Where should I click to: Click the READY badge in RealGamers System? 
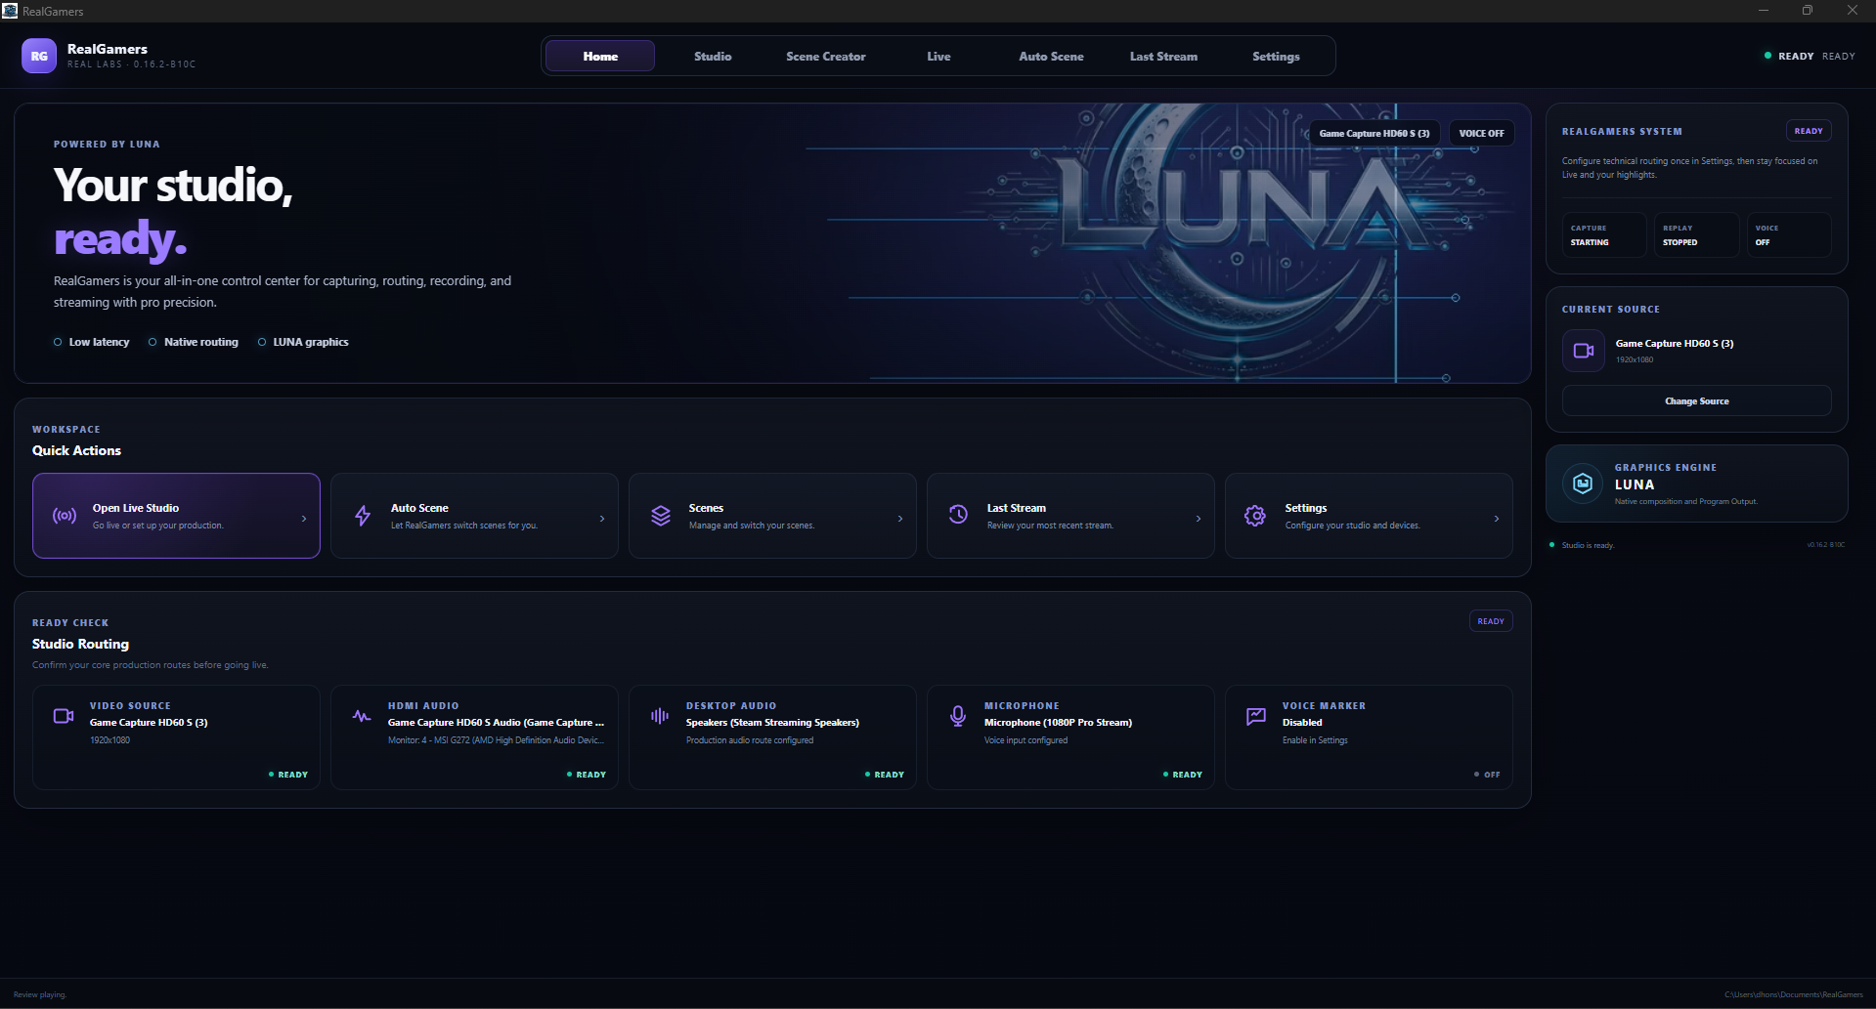(x=1809, y=131)
